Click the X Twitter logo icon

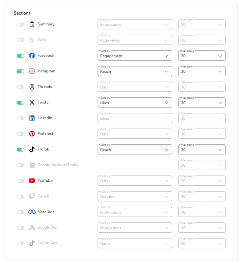[32, 102]
